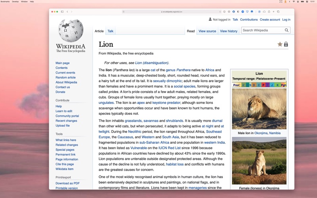Open the Help menu
This screenshot has height=198, width=317.
click(32, 2)
